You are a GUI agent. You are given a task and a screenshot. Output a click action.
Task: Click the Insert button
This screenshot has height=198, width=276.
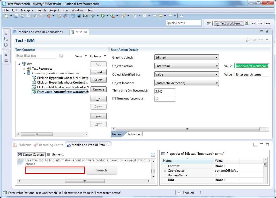pos(98,72)
